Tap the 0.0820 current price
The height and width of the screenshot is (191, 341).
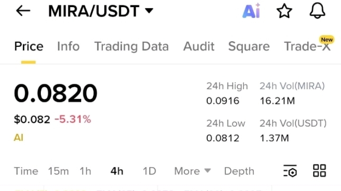click(x=55, y=93)
